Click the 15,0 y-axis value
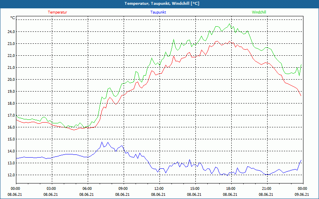Image resolution: width=319 pixels, height=199 pixels. click(x=12, y=139)
